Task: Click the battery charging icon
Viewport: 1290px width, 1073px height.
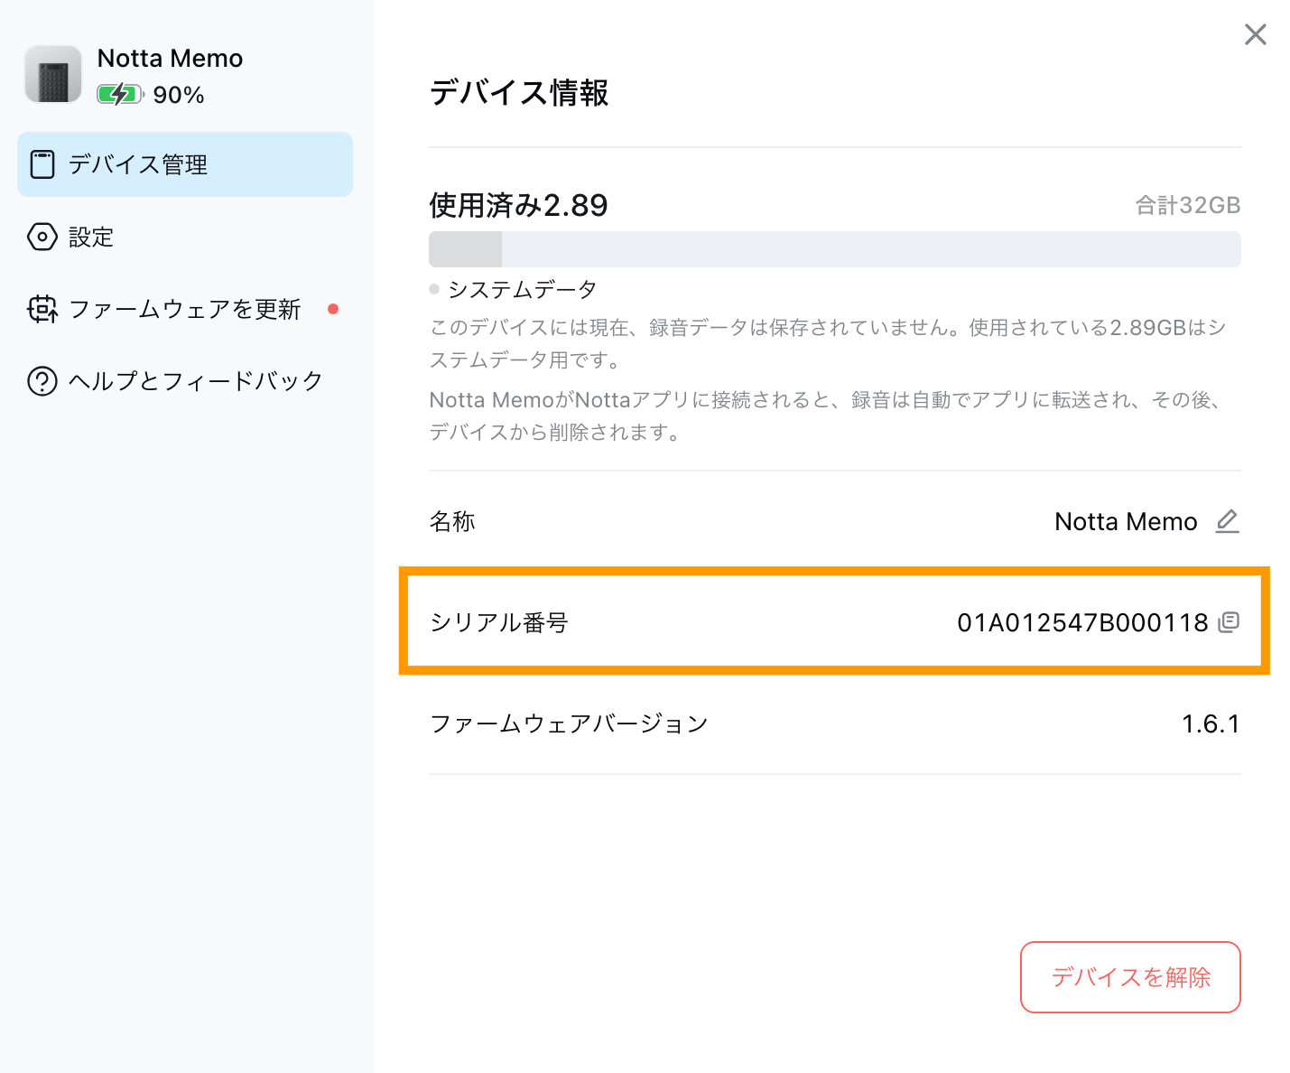Action: 121,94
